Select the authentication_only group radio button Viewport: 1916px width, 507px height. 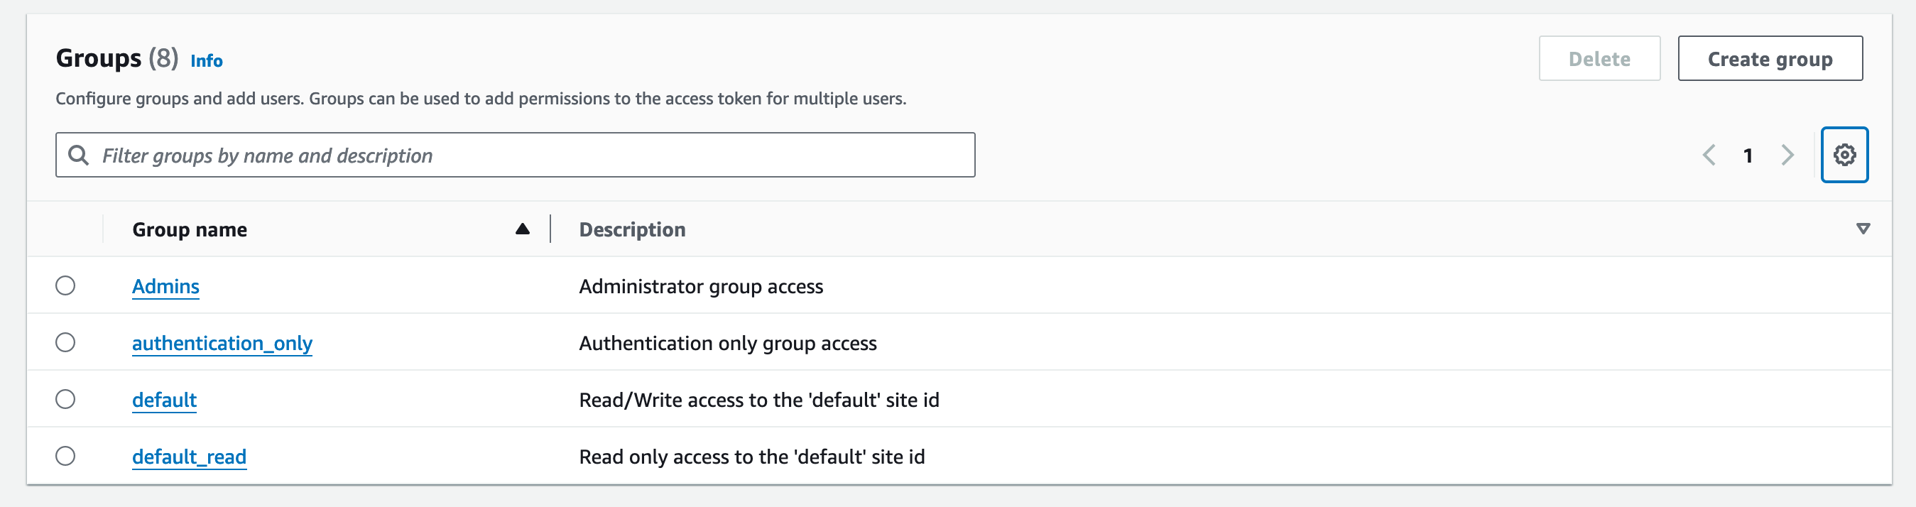[x=65, y=343]
